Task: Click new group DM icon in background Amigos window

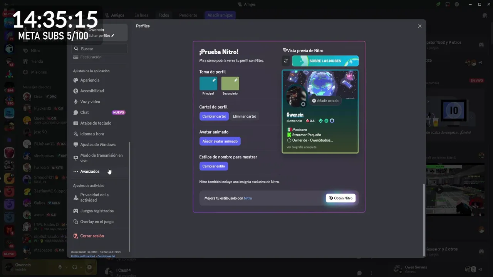Action: 485,15
